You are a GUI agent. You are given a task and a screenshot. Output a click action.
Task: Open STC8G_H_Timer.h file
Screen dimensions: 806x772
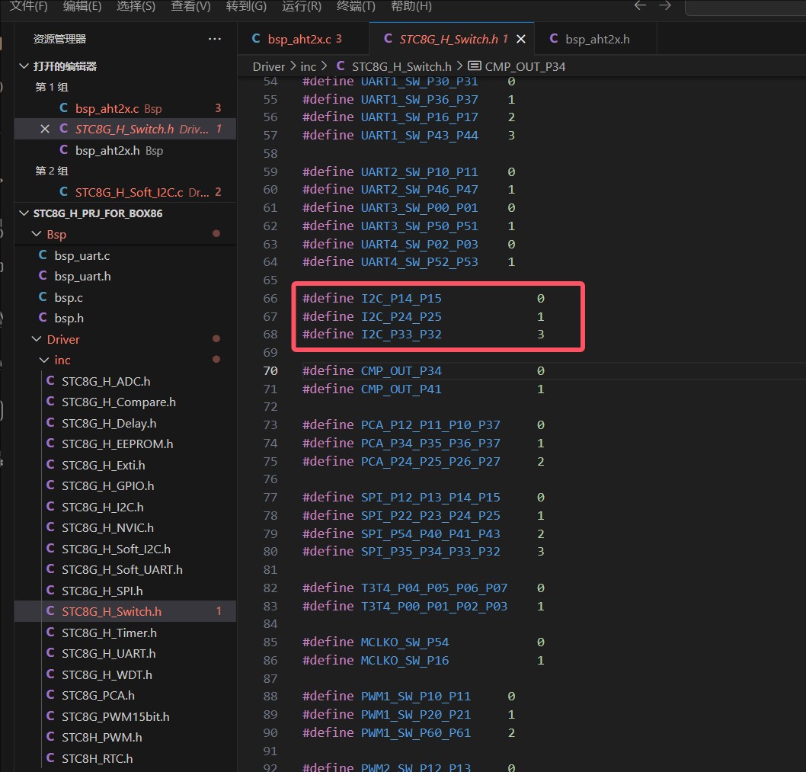(x=126, y=633)
